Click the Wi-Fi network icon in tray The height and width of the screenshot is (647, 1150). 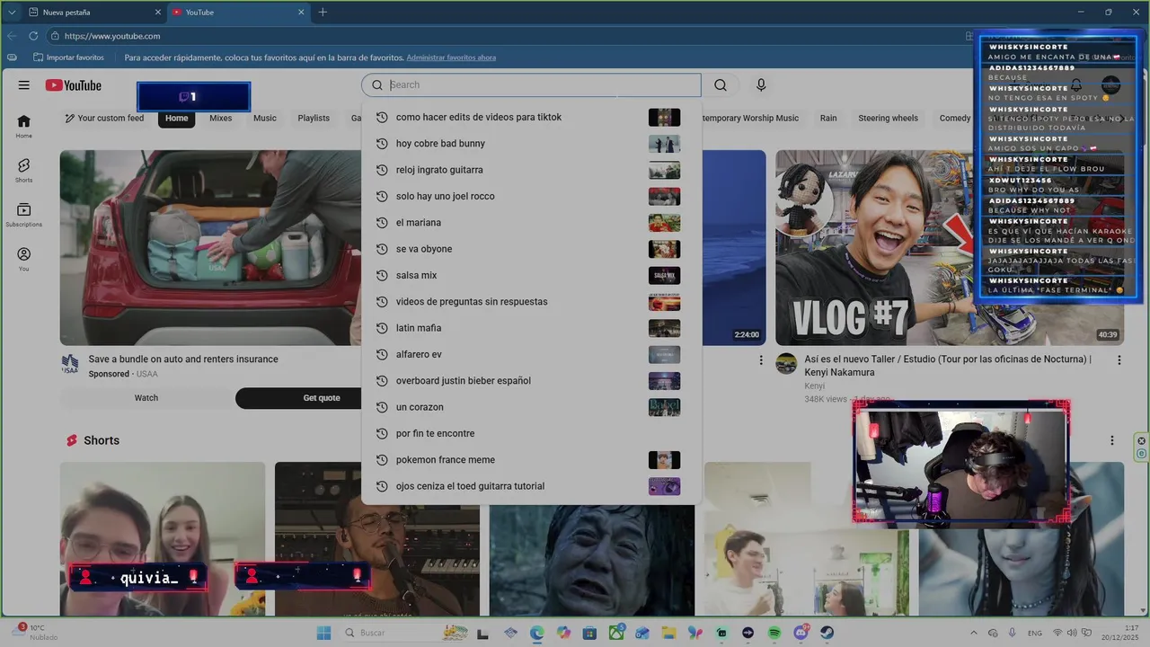coord(1057,634)
